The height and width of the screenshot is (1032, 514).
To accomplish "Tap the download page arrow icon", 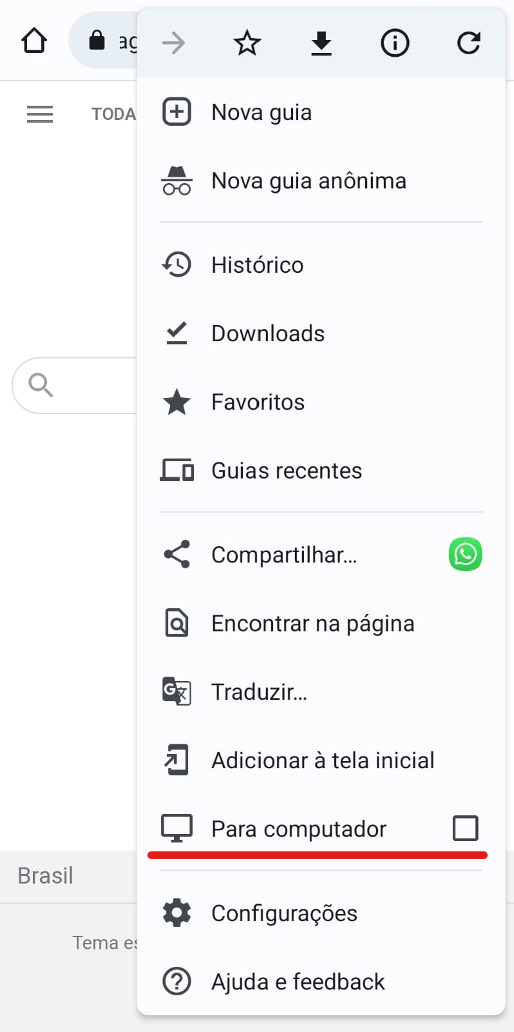I will (x=321, y=43).
